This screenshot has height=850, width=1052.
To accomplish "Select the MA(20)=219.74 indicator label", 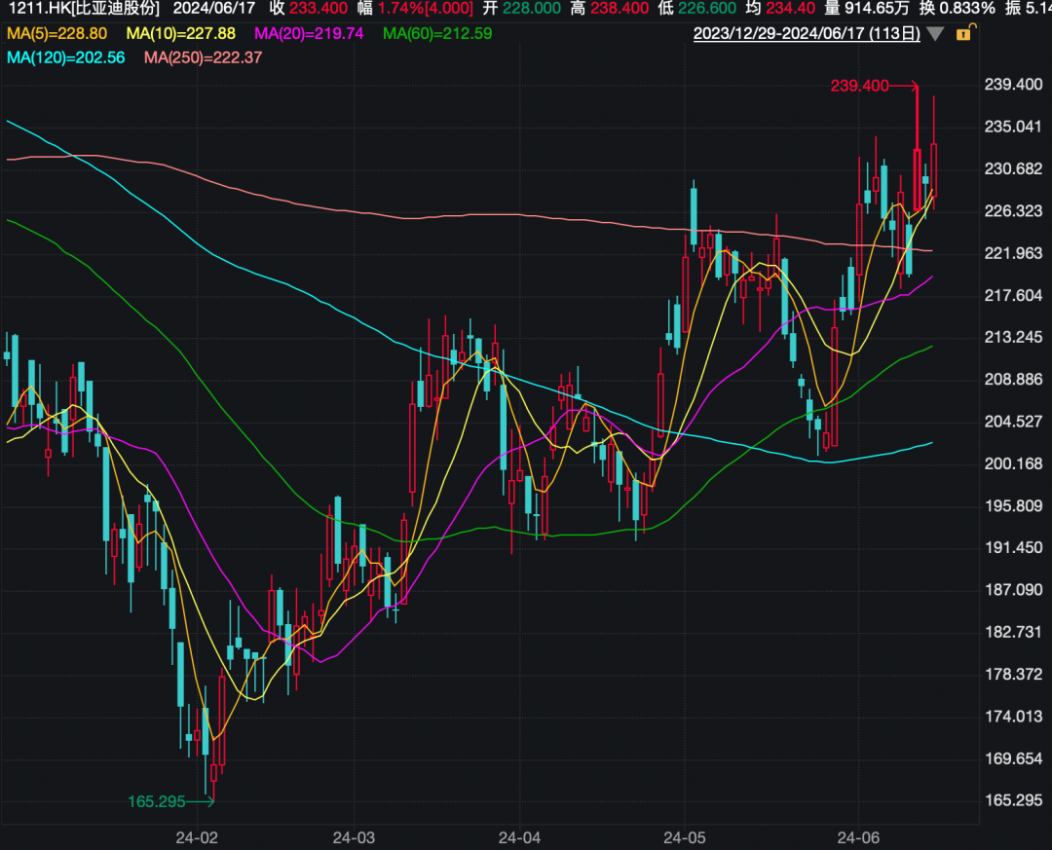I will [309, 33].
